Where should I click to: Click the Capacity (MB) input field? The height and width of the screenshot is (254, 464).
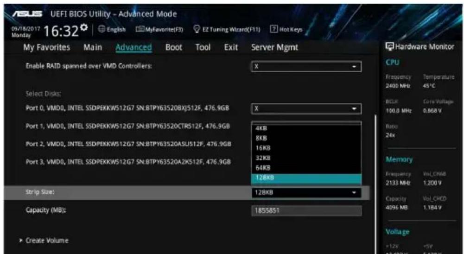pos(306,210)
